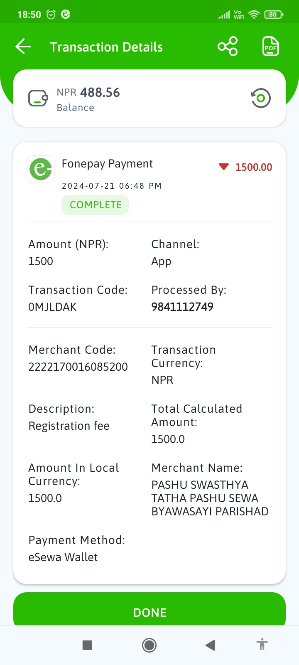Open the accessibility shortcut icon
The image size is (299, 665).
[262, 645]
